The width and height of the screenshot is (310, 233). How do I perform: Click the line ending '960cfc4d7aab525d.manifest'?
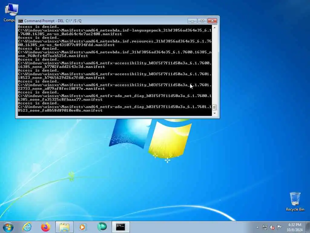click(53, 56)
